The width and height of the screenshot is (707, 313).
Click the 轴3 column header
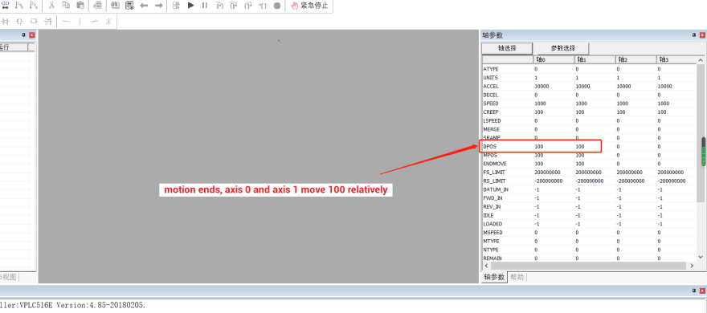coord(676,59)
